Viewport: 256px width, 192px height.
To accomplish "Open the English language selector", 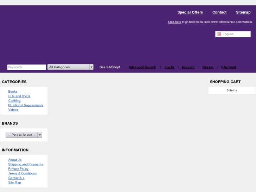I will click(x=233, y=34).
